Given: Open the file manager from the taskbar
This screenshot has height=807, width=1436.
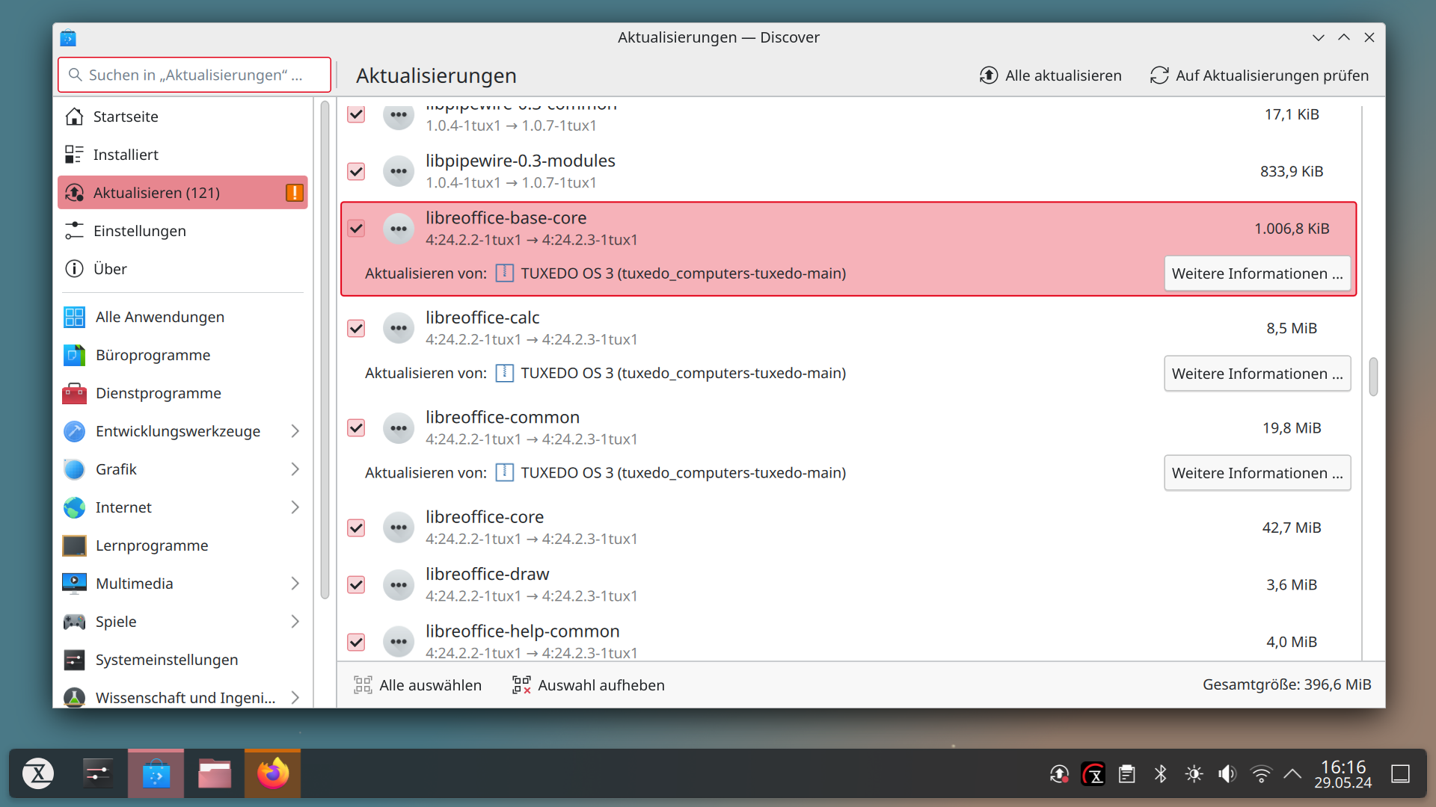Looking at the screenshot, I should click(215, 773).
